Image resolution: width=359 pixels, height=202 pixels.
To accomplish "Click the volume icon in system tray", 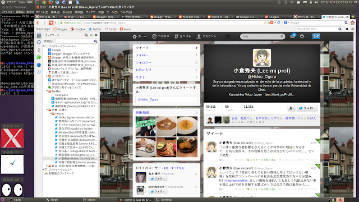I will coord(316,2).
